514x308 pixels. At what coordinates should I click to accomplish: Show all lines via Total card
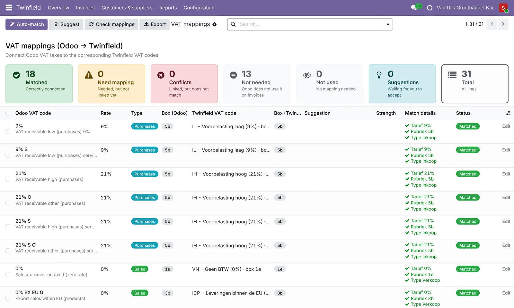click(x=475, y=84)
